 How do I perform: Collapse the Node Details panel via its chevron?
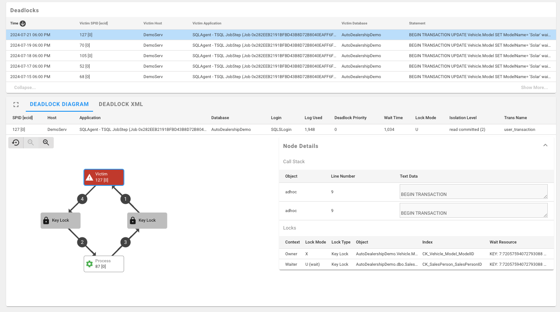point(545,145)
